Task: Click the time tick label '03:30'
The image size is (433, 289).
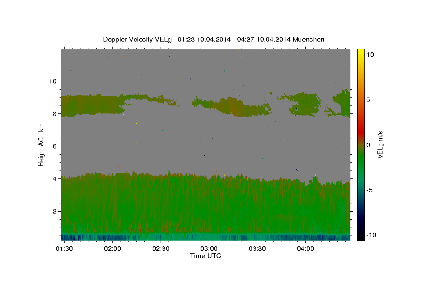Action: tap(257, 249)
